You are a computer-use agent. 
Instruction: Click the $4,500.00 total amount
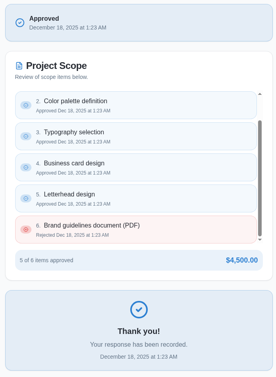242,260
